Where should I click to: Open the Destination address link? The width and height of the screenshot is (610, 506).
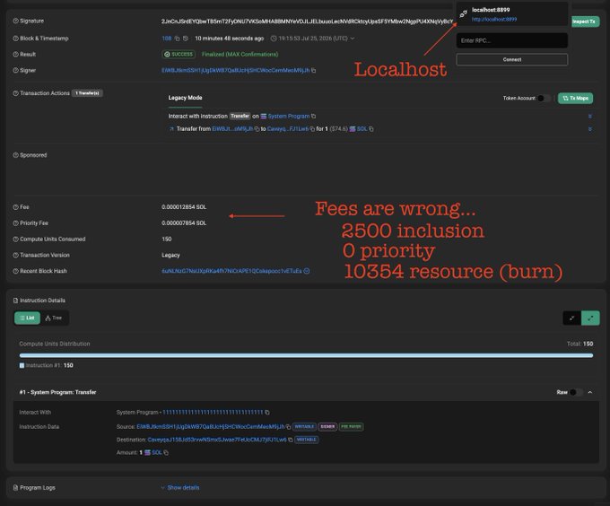pos(217,440)
